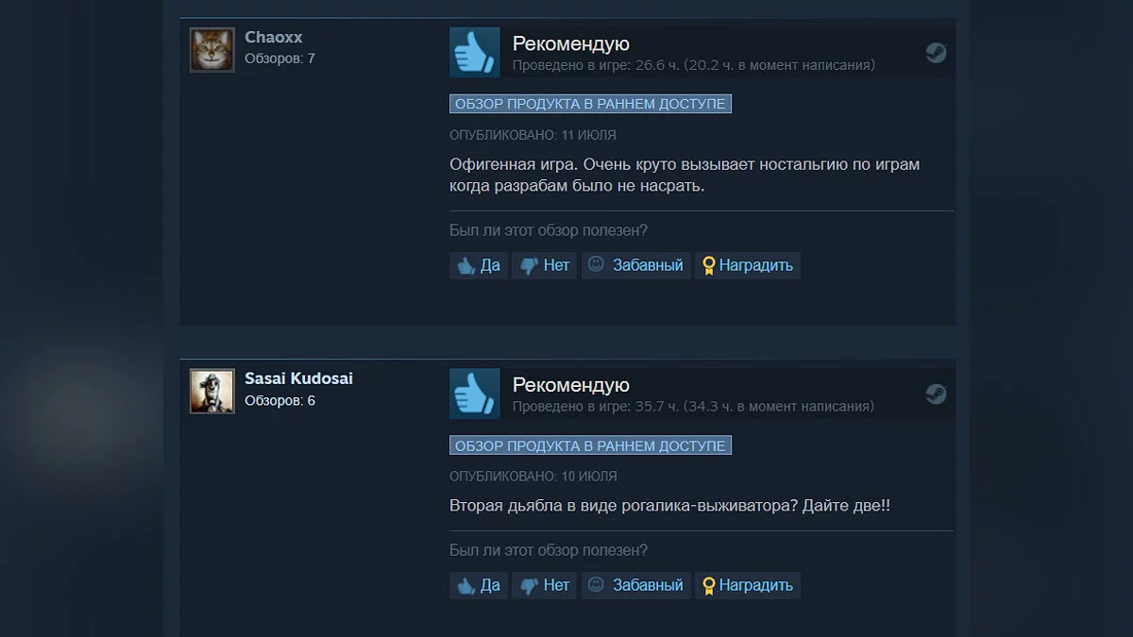This screenshot has height=637, width=1133.
Task: Click Рекомендую title on Sasai Kudosai's review
Action: coord(571,385)
